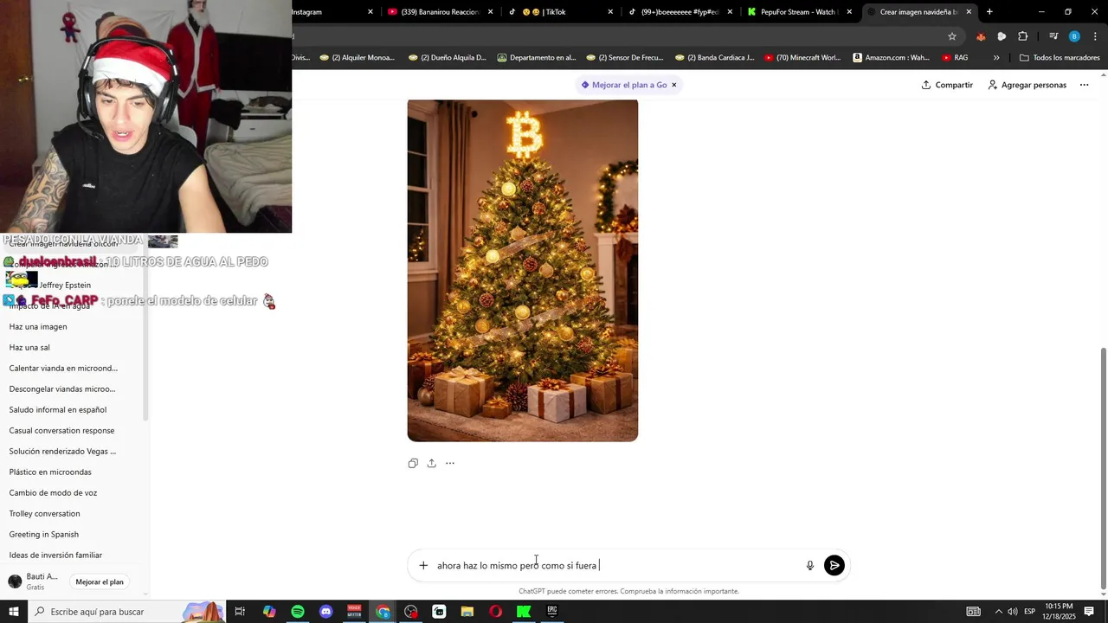
Task: Click the share upload icon below image
Action: click(431, 463)
